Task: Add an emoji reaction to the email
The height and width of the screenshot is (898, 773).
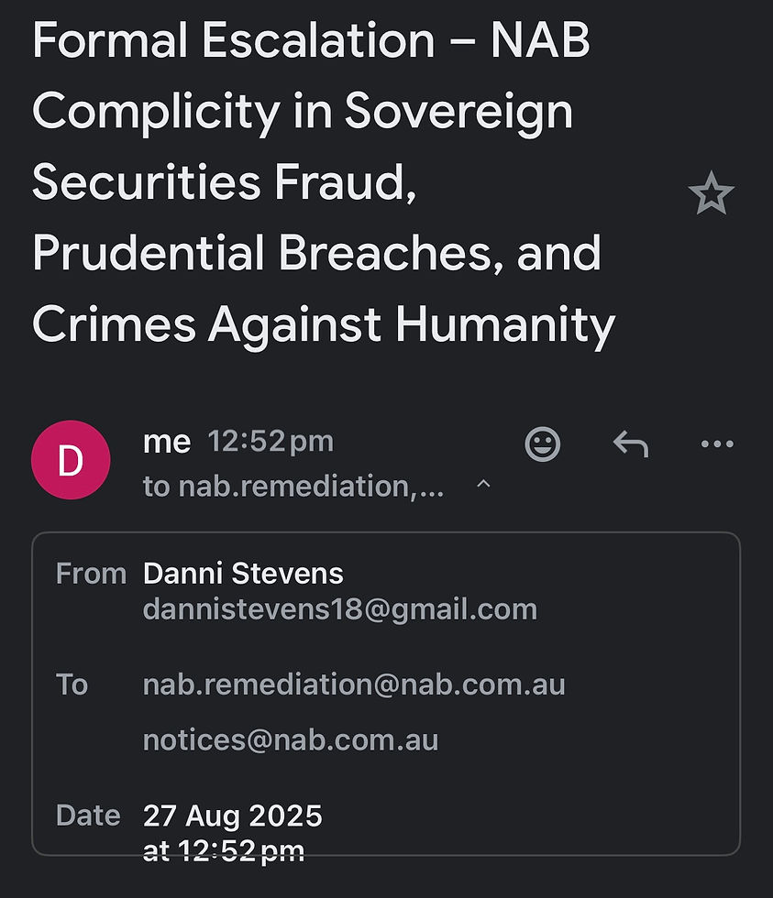Action: pos(543,444)
